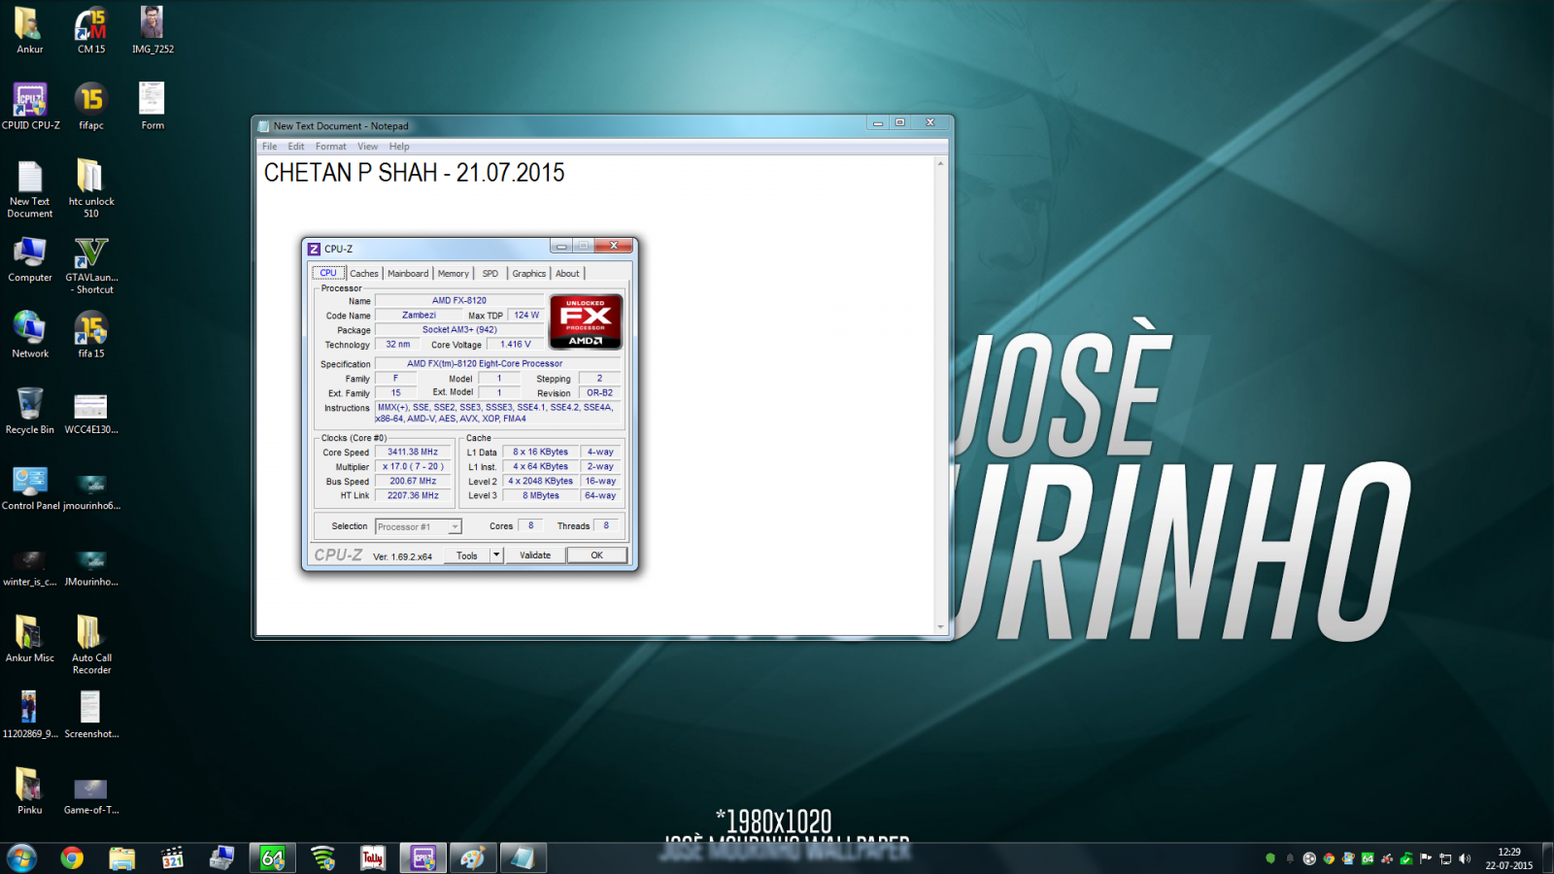Open Windows Explorer from the taskbar
1554x874 pixels.
[121, 857]
